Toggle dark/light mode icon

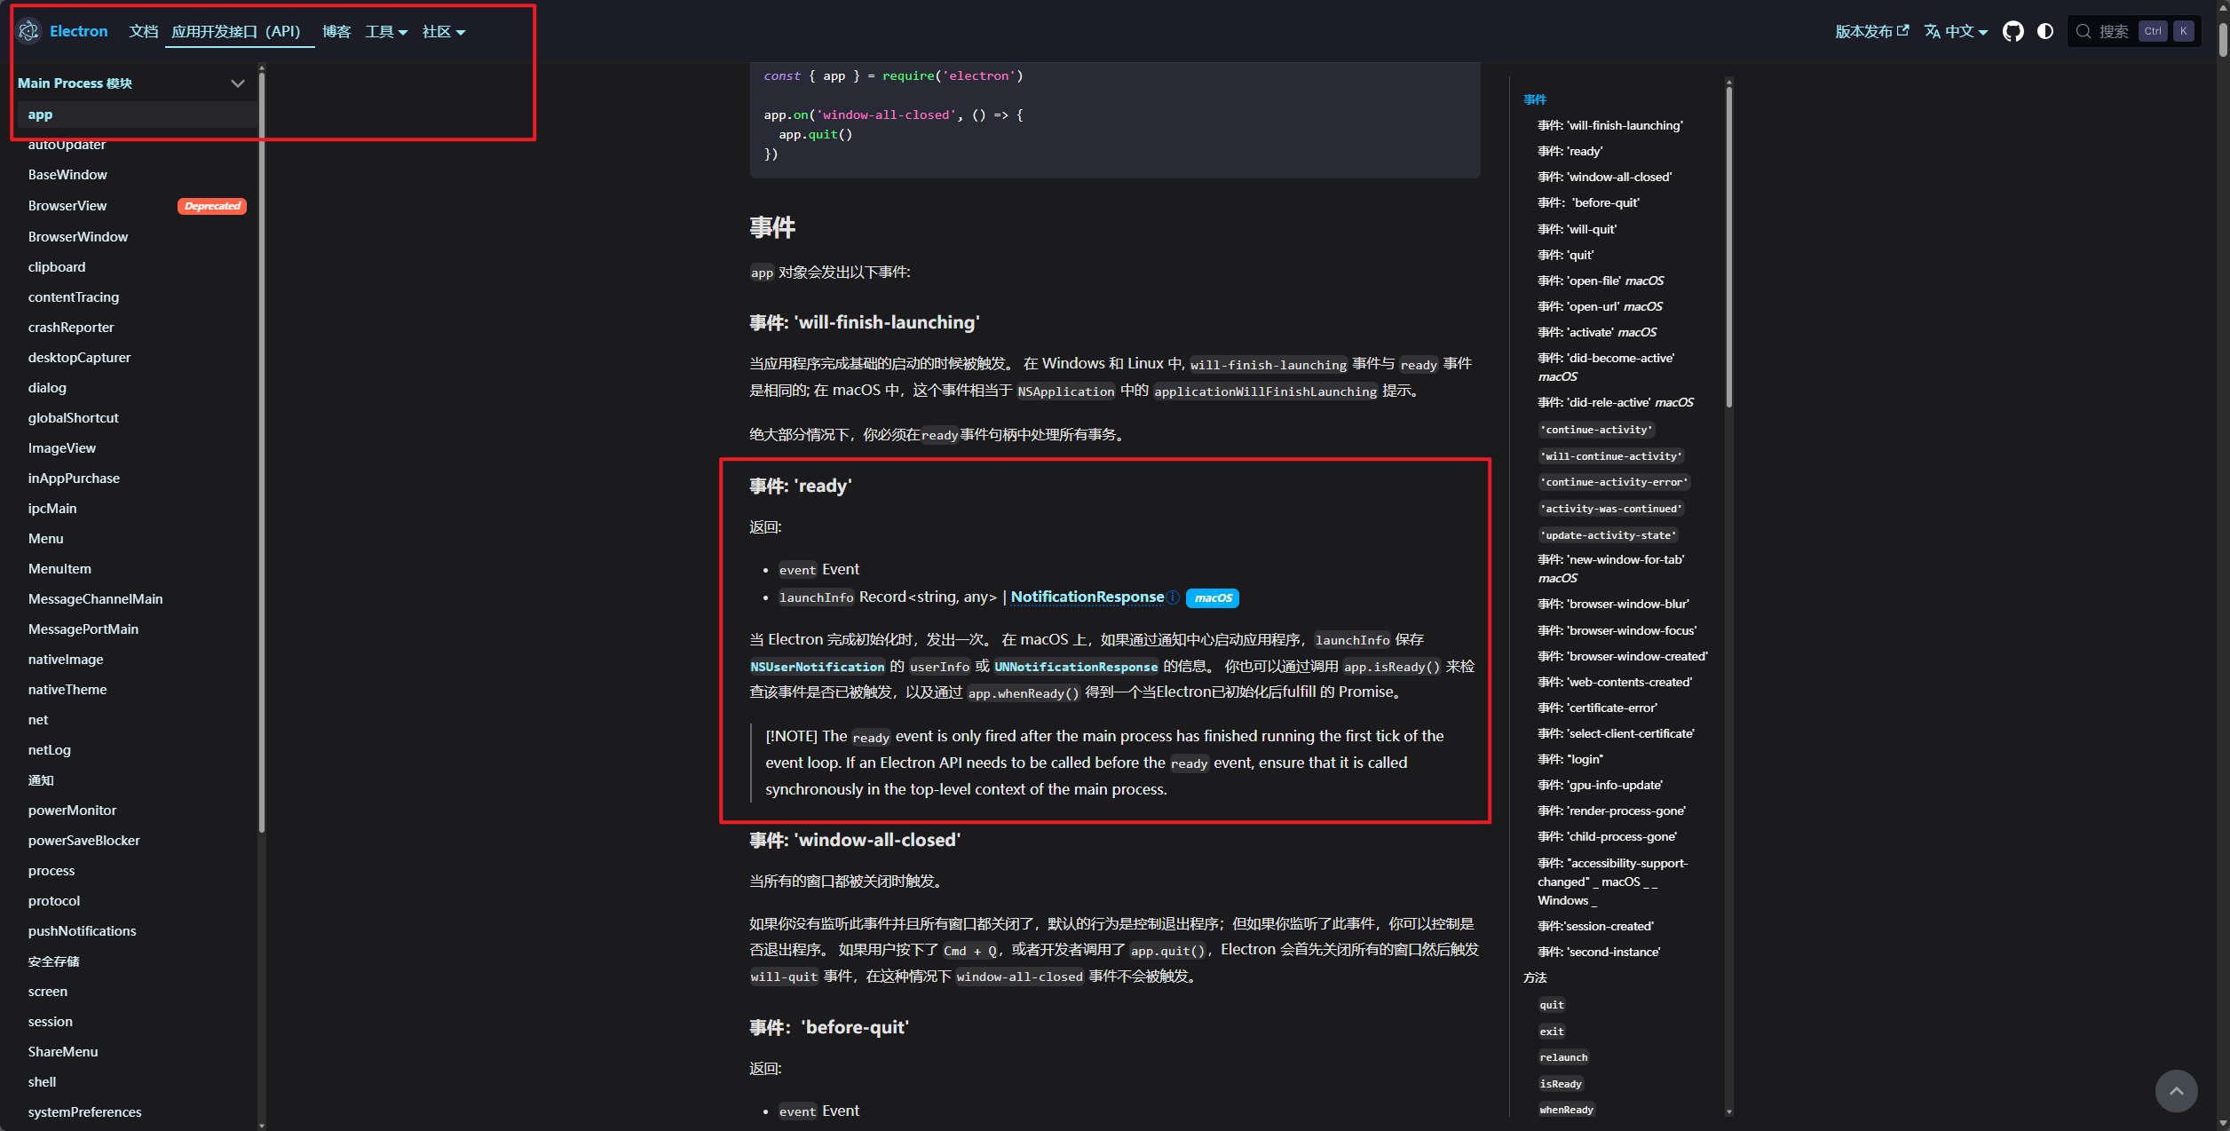point(2045,31)
